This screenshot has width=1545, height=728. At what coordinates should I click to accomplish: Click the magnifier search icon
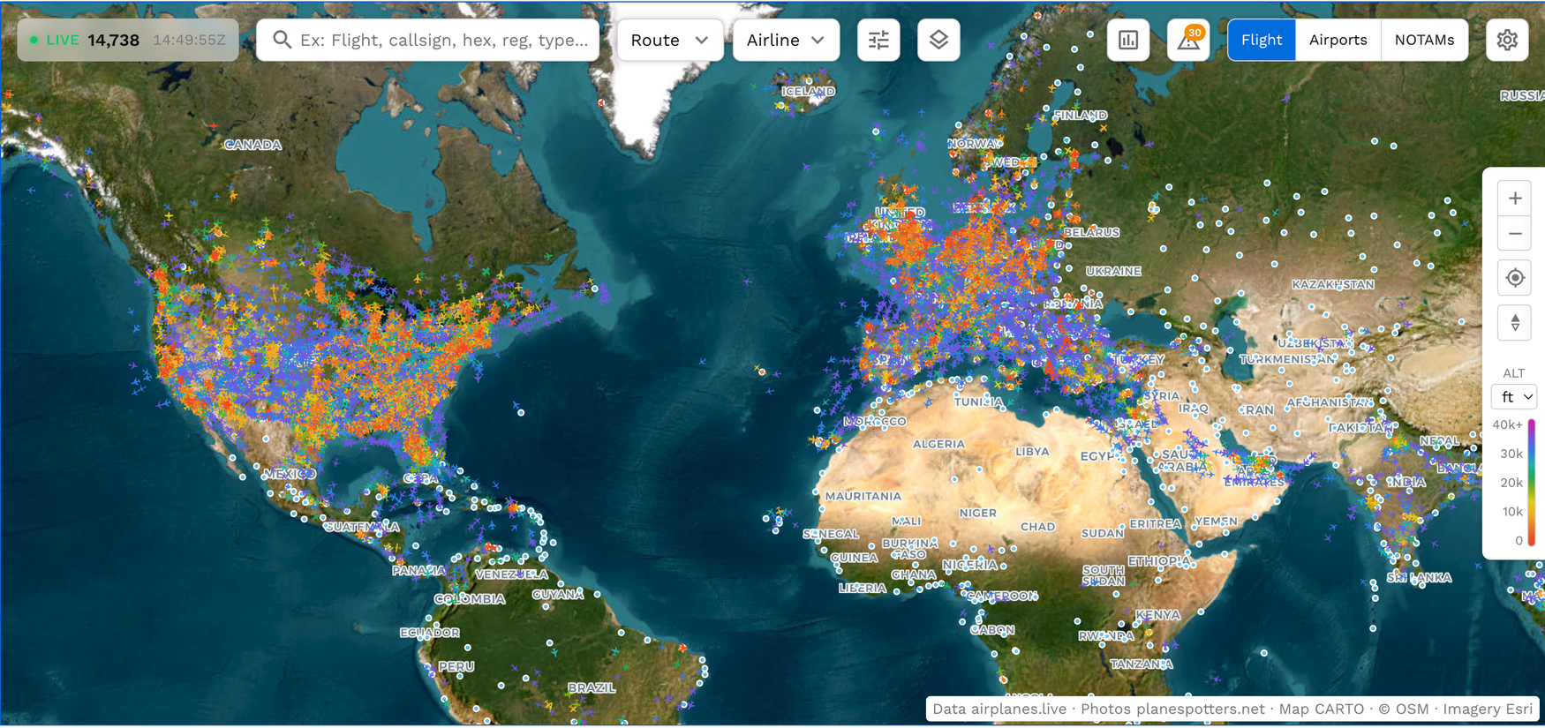tap(282, 40)
